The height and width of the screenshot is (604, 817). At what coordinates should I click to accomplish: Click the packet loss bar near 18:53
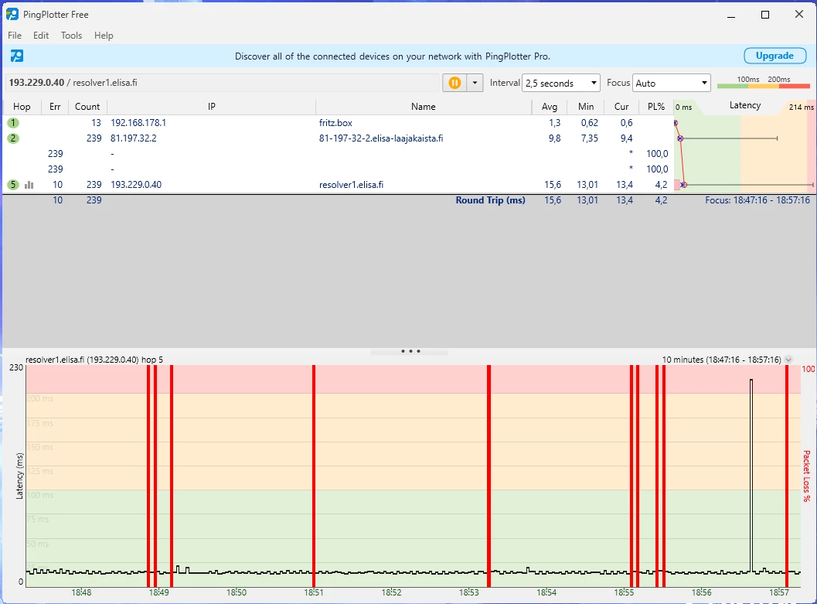(488, 476)
